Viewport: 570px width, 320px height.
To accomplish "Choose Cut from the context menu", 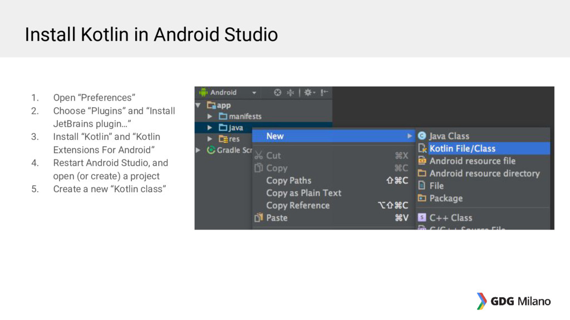I will 333,156.
